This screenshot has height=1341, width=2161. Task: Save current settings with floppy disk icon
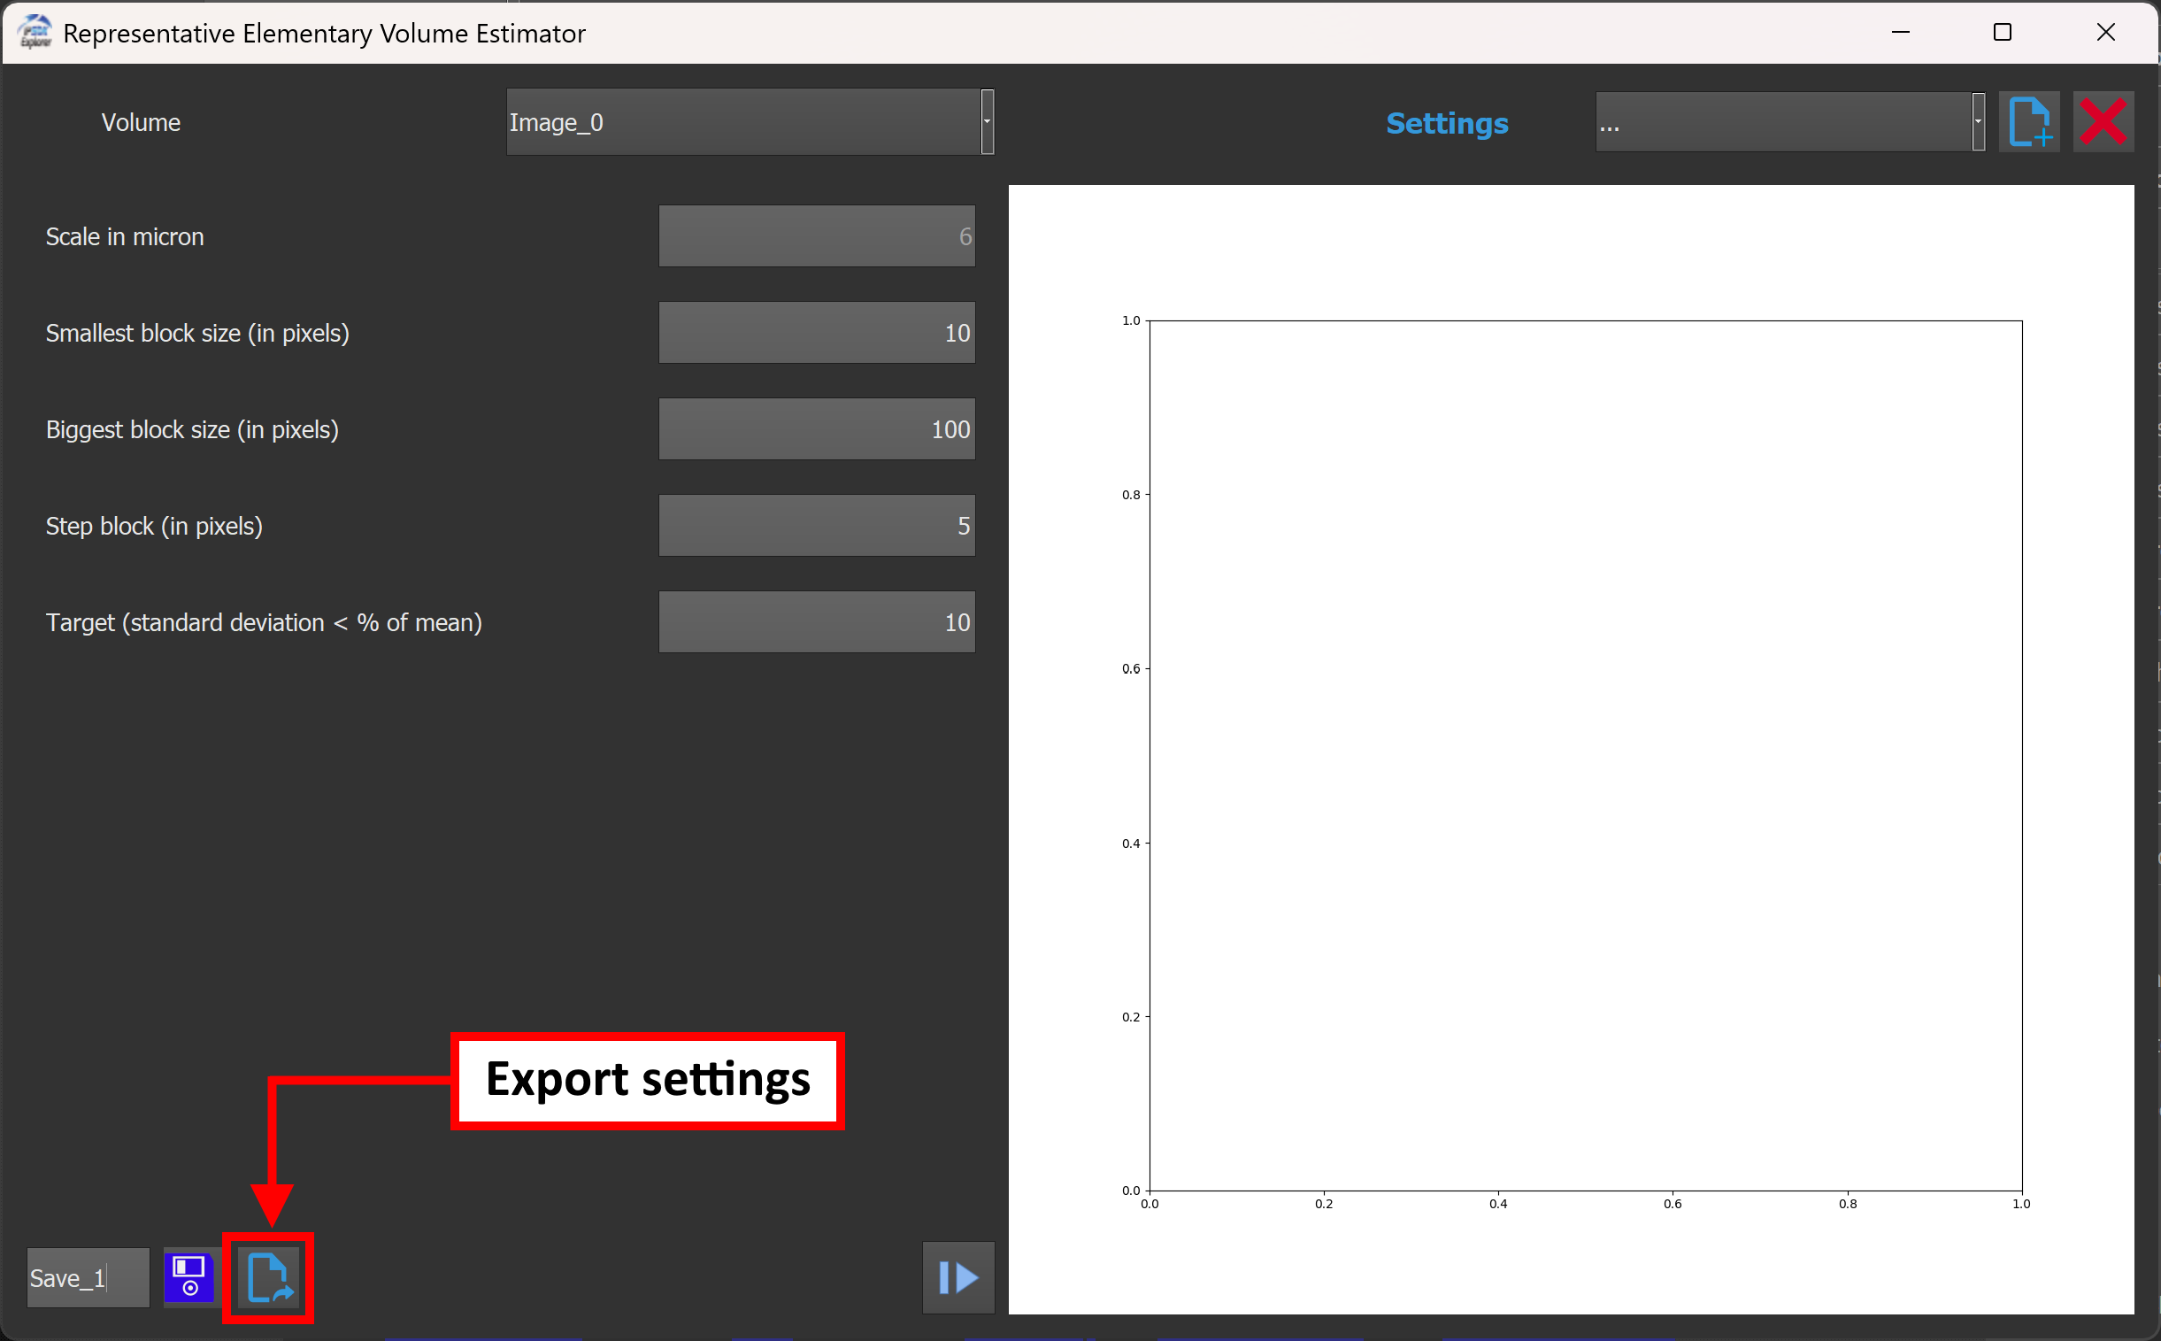pos(188,1277)
